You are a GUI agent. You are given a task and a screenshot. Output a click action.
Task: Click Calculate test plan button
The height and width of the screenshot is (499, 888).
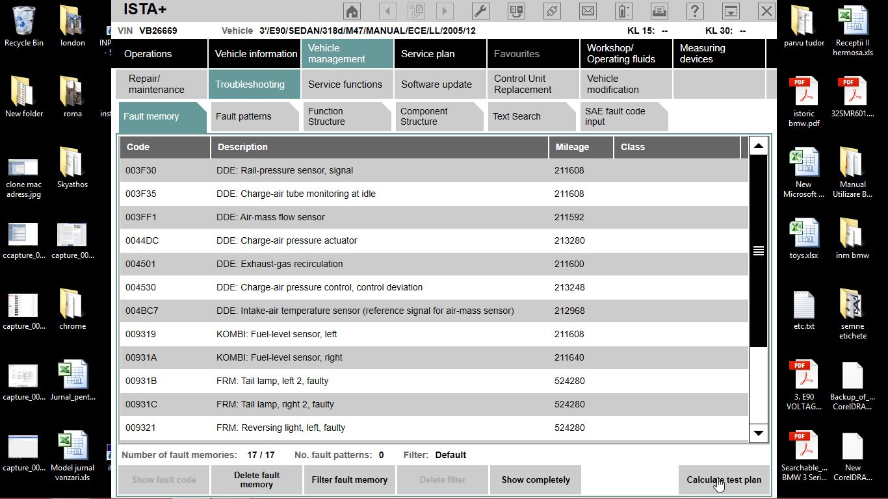724,480
